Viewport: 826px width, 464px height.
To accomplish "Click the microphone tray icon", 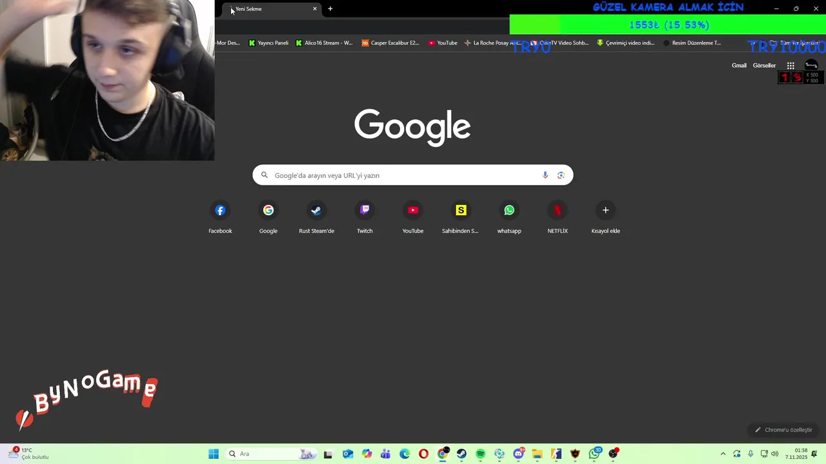I will coord(750,454).
